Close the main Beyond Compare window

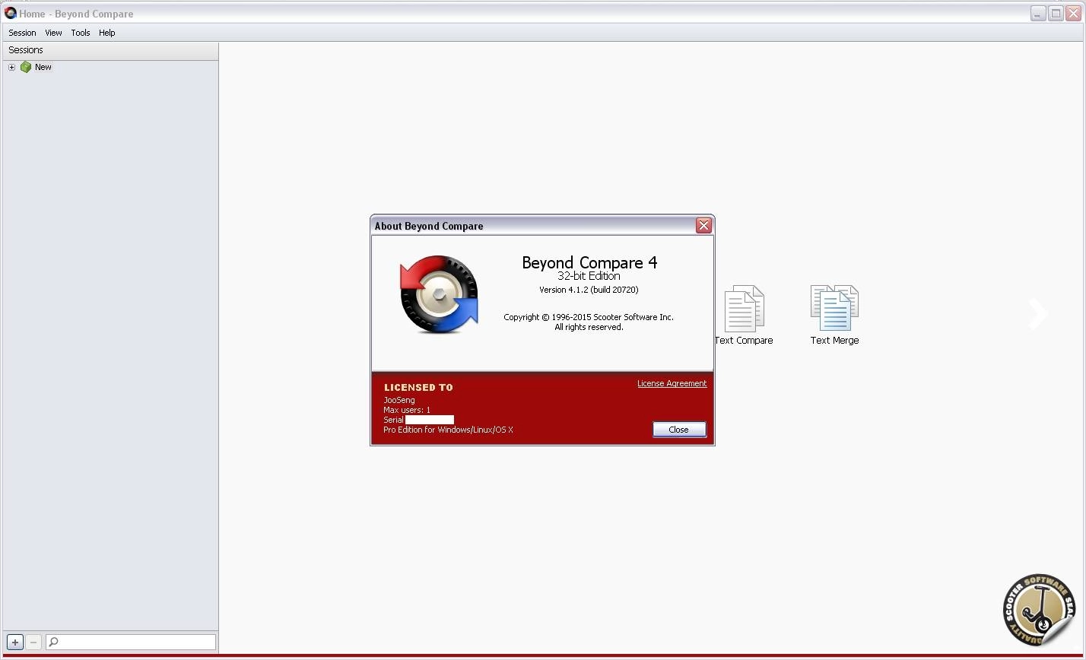[x=1073, y=13]
